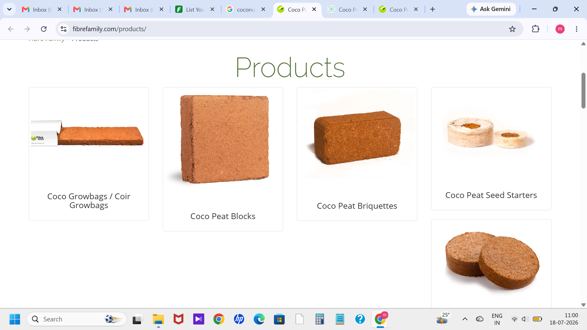587x330 pixels.
Task: Open the HP app on taskbar
Action: (x=239, y=319)
